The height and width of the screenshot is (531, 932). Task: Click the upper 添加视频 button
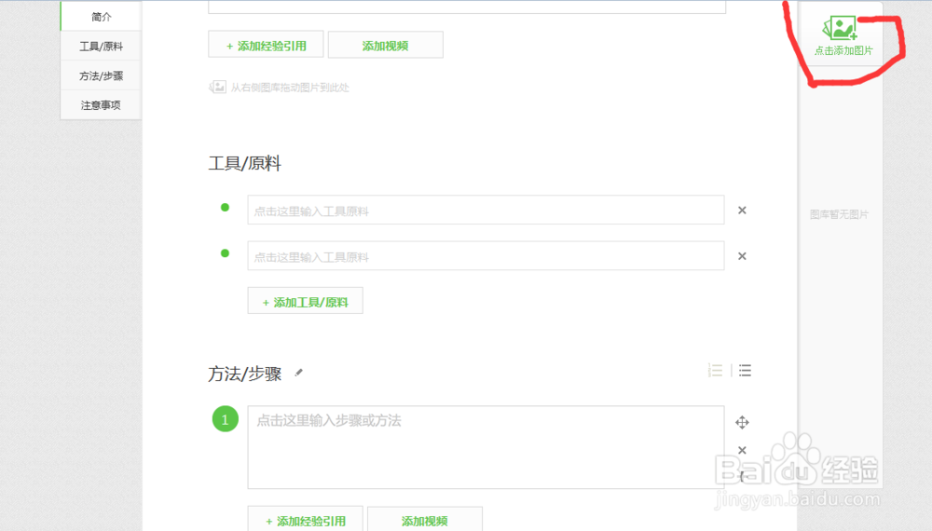[385, 45]
